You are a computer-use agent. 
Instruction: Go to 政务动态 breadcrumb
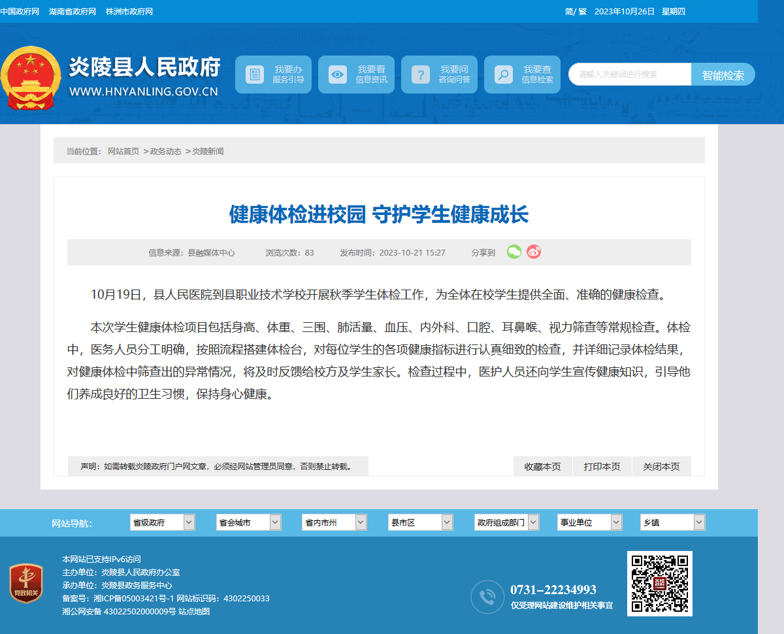tap(166, 151)
